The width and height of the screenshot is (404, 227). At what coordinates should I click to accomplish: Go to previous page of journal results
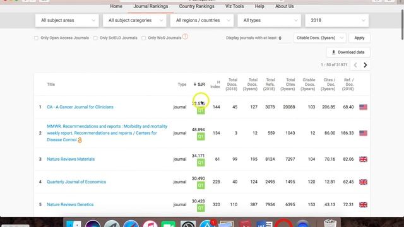[355, 65]
